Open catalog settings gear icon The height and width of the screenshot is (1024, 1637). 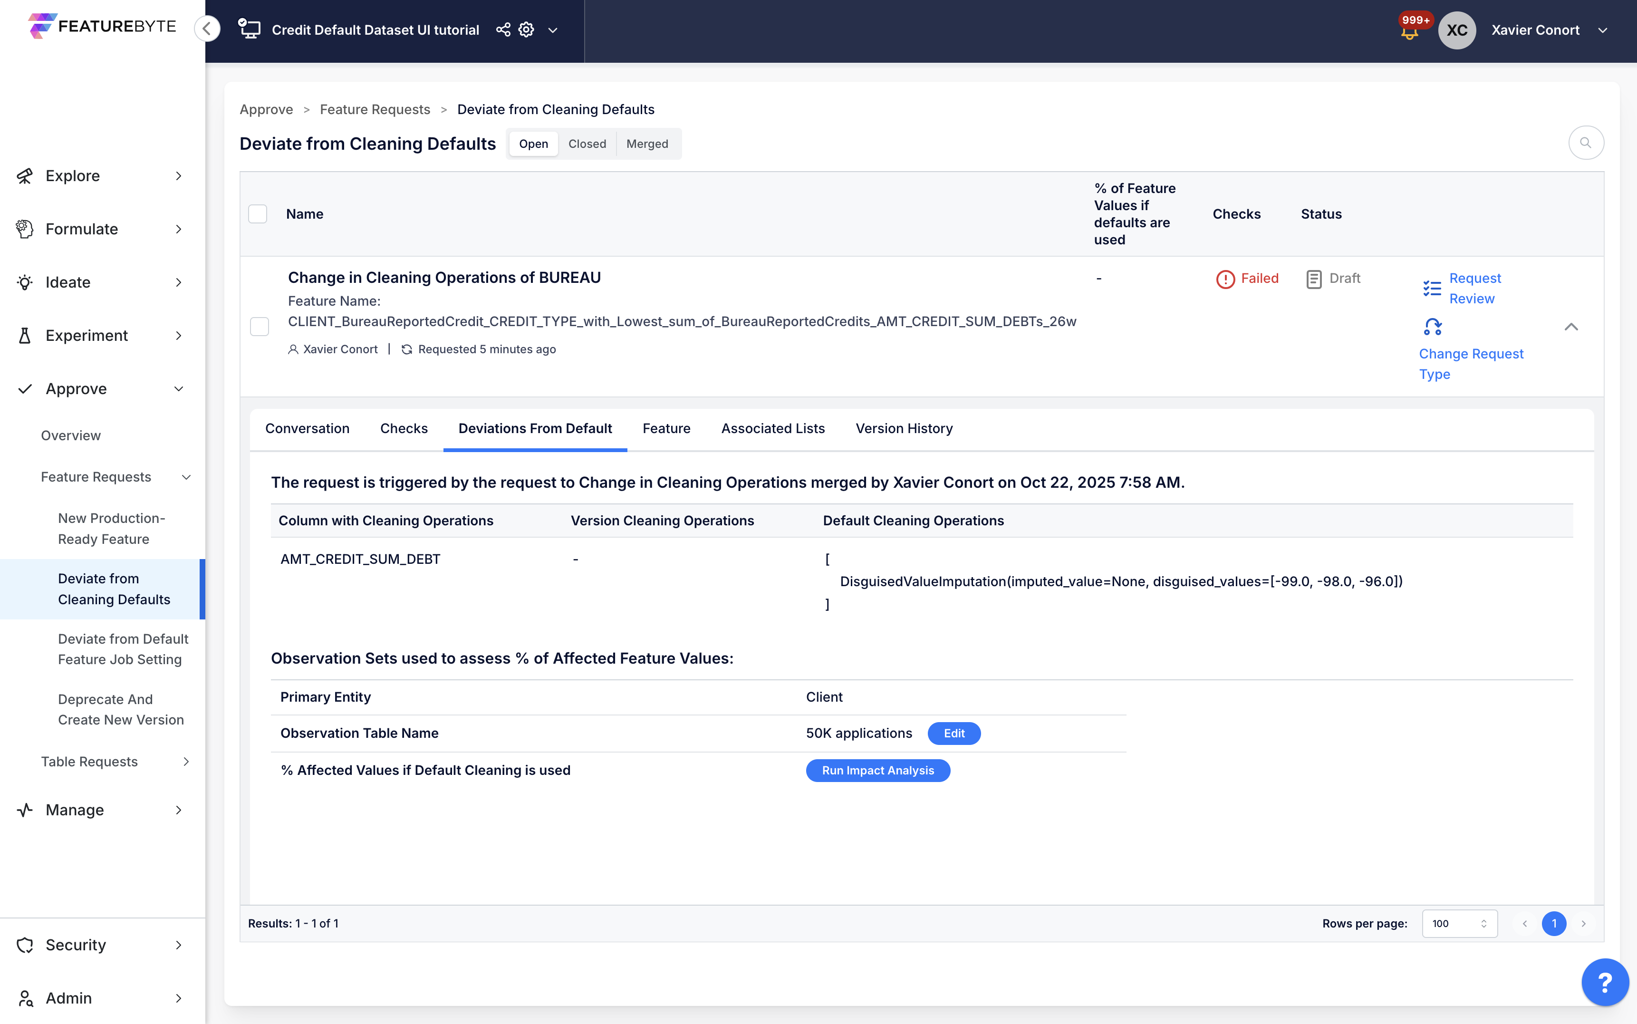click(526, 30)
